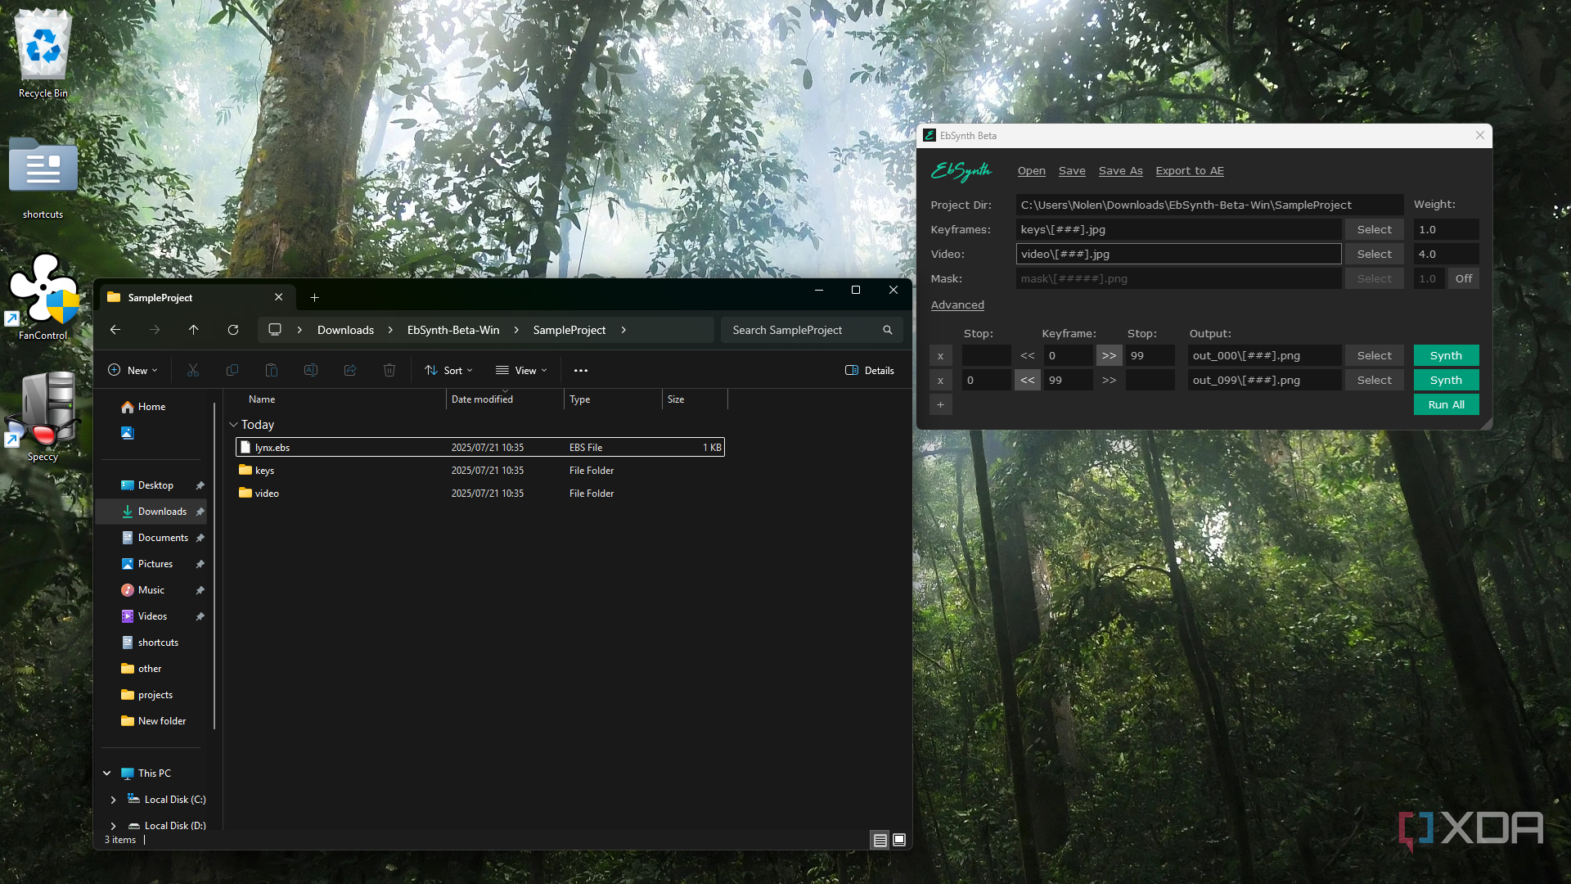Click the Paste icon in Explorer toolbar

point(272,371)
